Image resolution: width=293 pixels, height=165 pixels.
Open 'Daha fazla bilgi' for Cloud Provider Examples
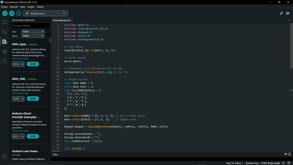[x=20, y=131]
